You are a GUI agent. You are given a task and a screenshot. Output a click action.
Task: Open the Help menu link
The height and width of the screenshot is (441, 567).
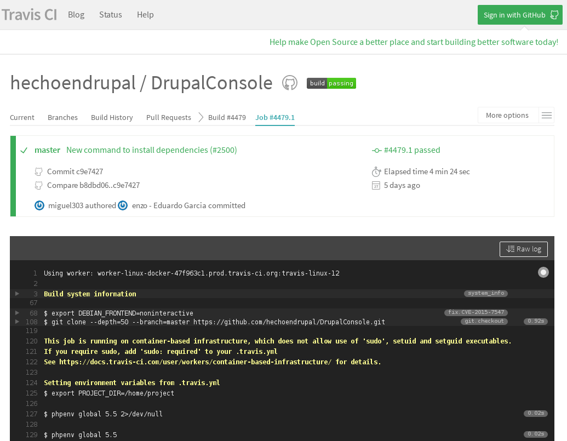[x=145, y=15]
